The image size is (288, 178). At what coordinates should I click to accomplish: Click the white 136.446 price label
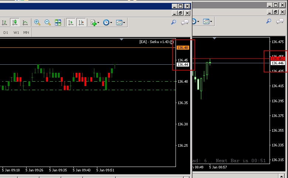[278, 63]
